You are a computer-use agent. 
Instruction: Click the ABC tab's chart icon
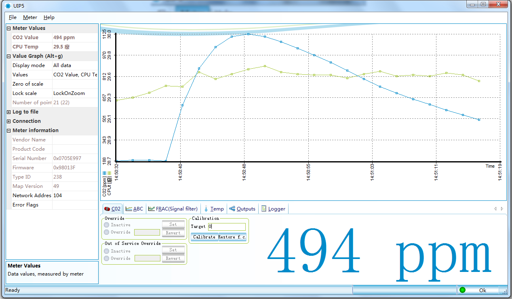[x=129, y=209]
